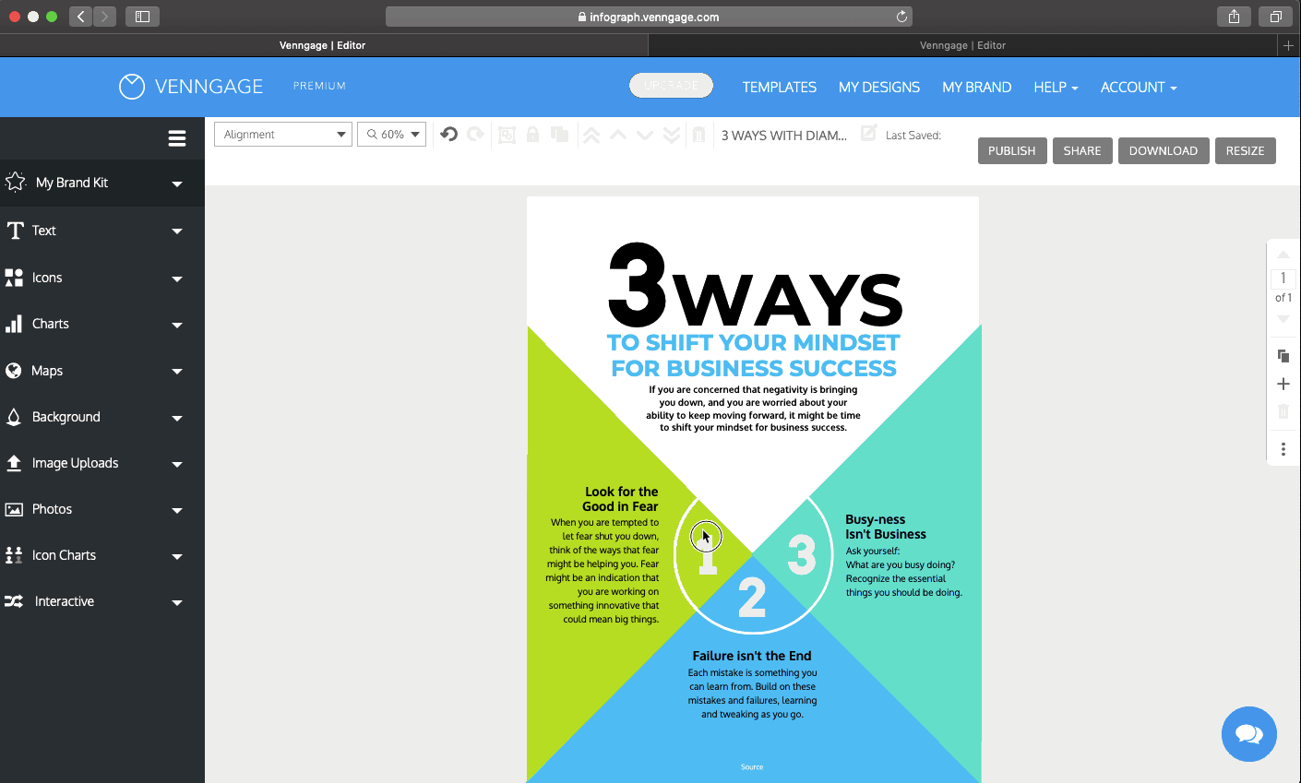This screenshot has height=783, width=1301.
Task: Click the duplicate page icon
Action: tap(1283, 355)
